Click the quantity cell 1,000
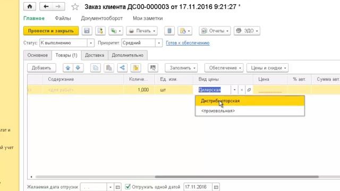This screenshot has height=191, width=340. 139,90
